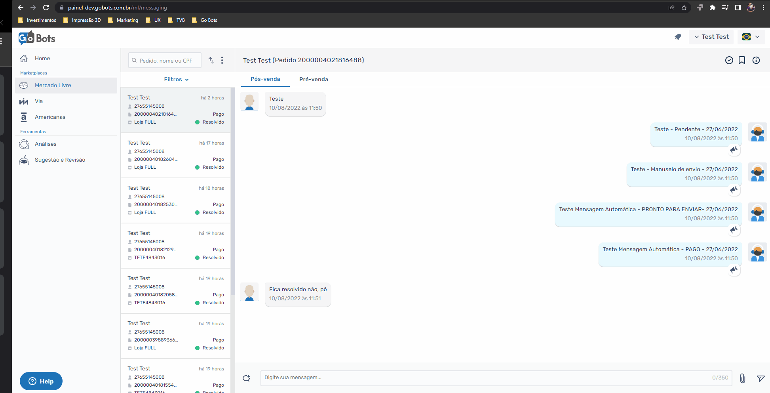Click megaphone icon under Manuseio de envio message
Viewport: 770px width, 393px height.
(x=734, y=190)
